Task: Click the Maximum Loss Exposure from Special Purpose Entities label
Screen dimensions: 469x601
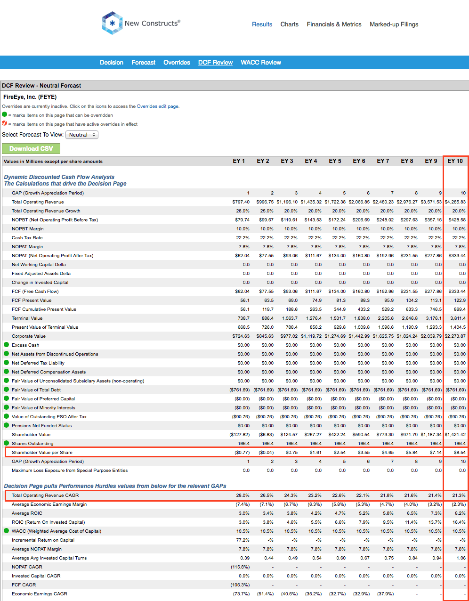Action: pos(70,470)
